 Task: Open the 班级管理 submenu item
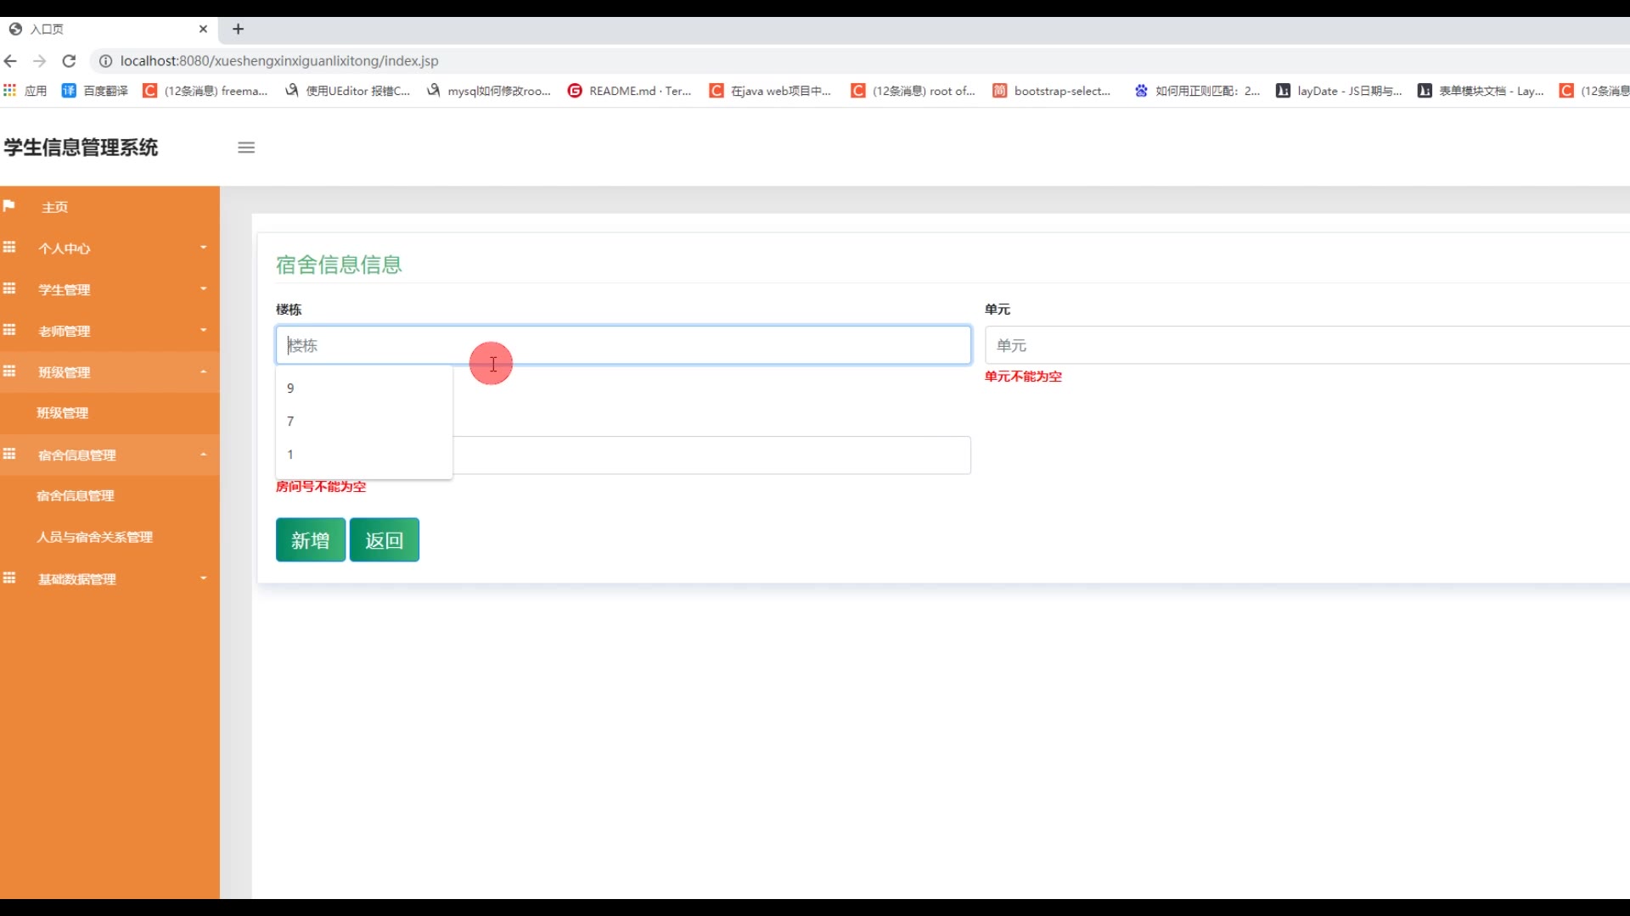coord(63,413)
